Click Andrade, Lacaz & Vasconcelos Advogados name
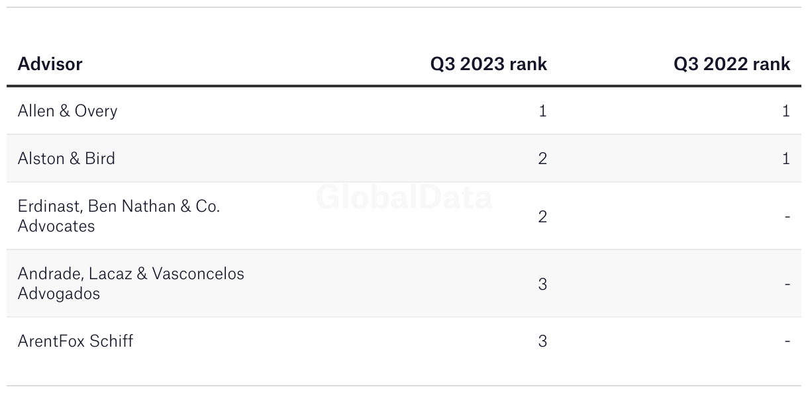 130,283
